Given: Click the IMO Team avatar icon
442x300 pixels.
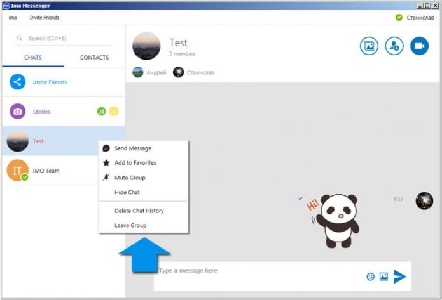Looking at the screenshot, I should 17,171.
